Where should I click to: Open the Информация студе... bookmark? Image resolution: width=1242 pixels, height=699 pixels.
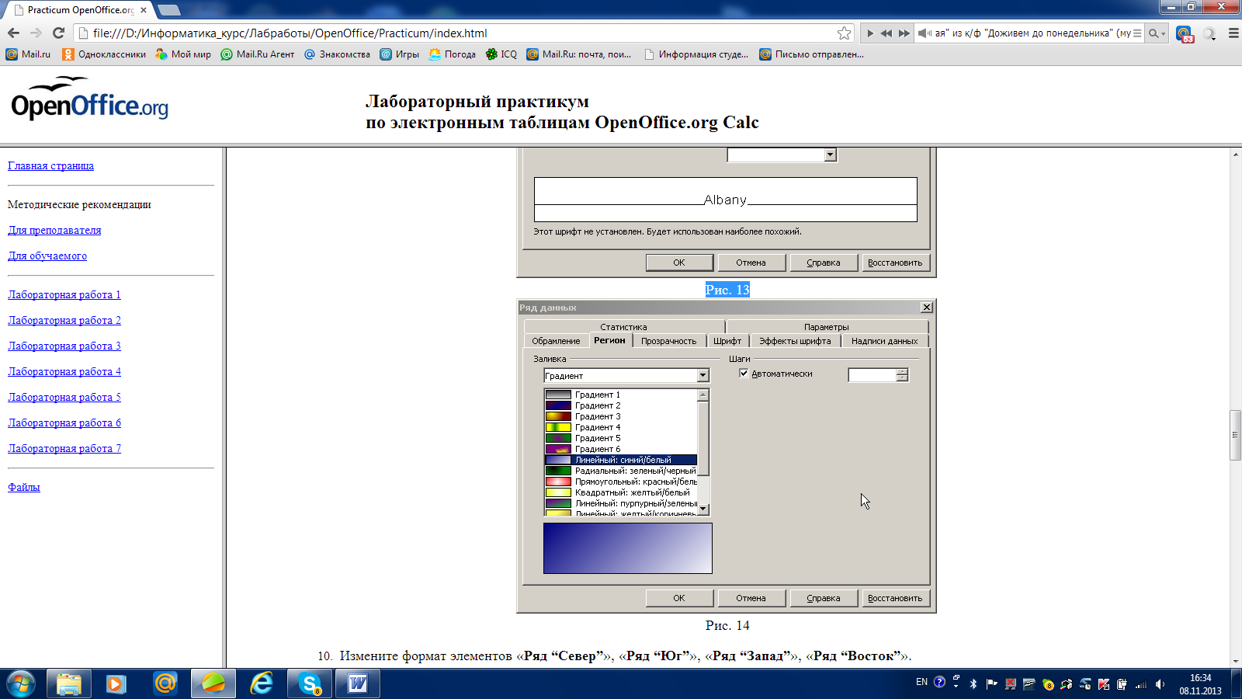696,54
